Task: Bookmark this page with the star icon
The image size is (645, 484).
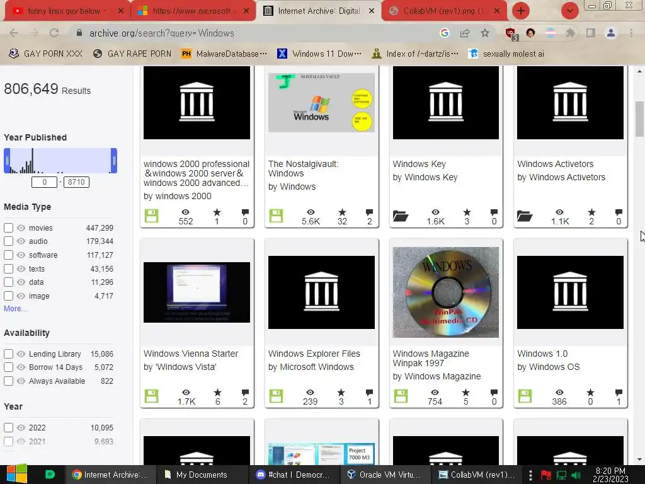Action: (x=485, y=33)
